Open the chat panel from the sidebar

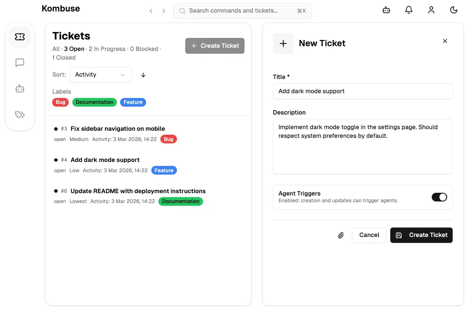pyautogui.click(x=20, y=62)
